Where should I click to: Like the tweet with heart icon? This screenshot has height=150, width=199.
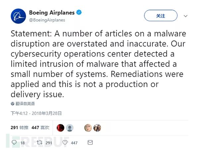(65, 142)
